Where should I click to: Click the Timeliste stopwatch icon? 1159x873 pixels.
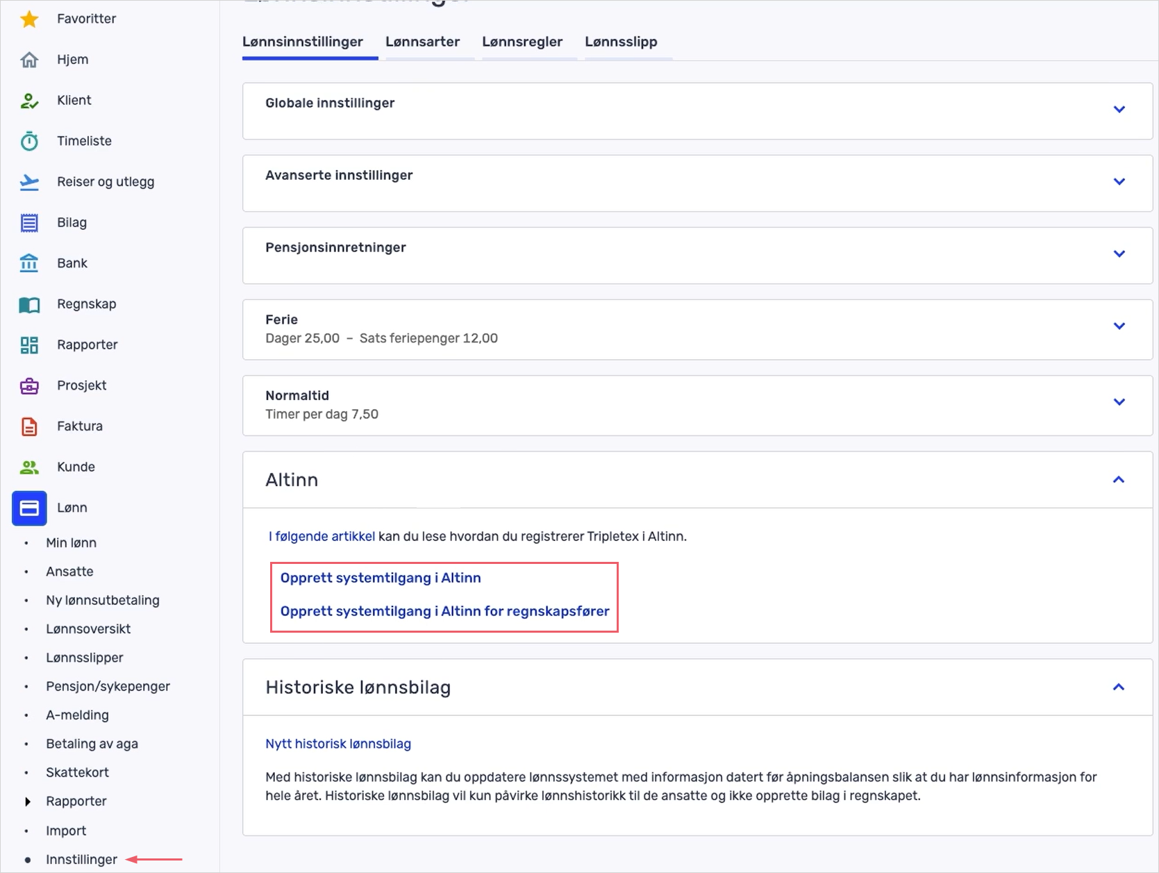(x=29, y=141)
